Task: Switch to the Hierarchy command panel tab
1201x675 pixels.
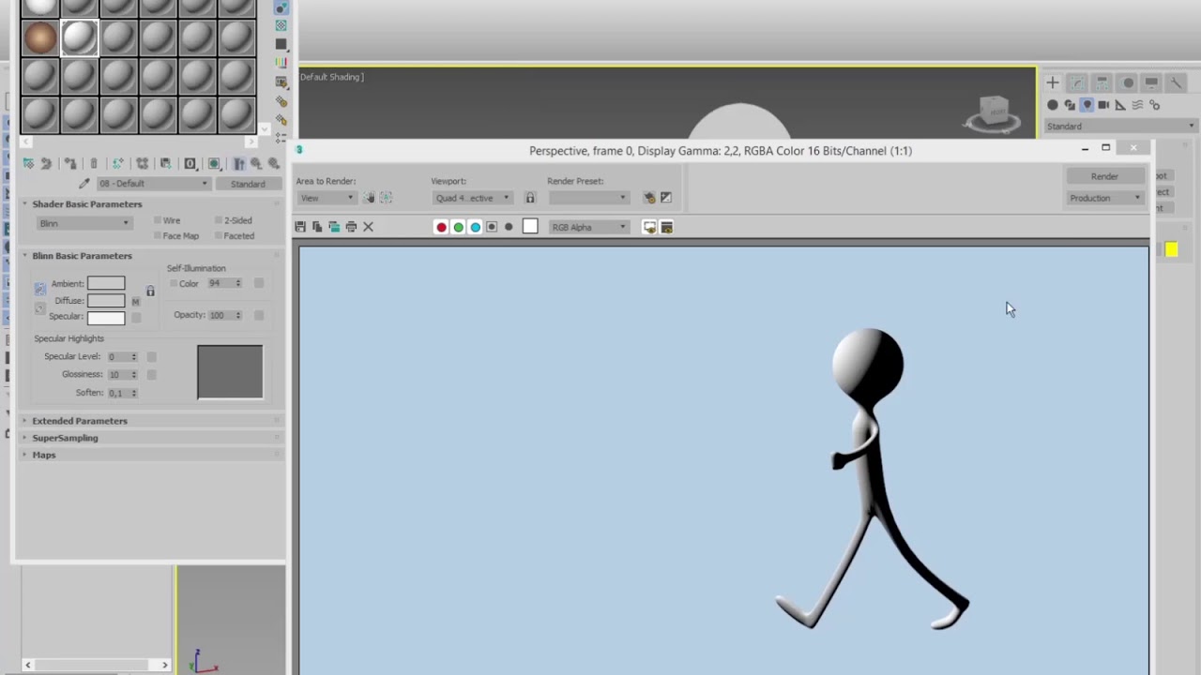Action: tap(1103, 82)
